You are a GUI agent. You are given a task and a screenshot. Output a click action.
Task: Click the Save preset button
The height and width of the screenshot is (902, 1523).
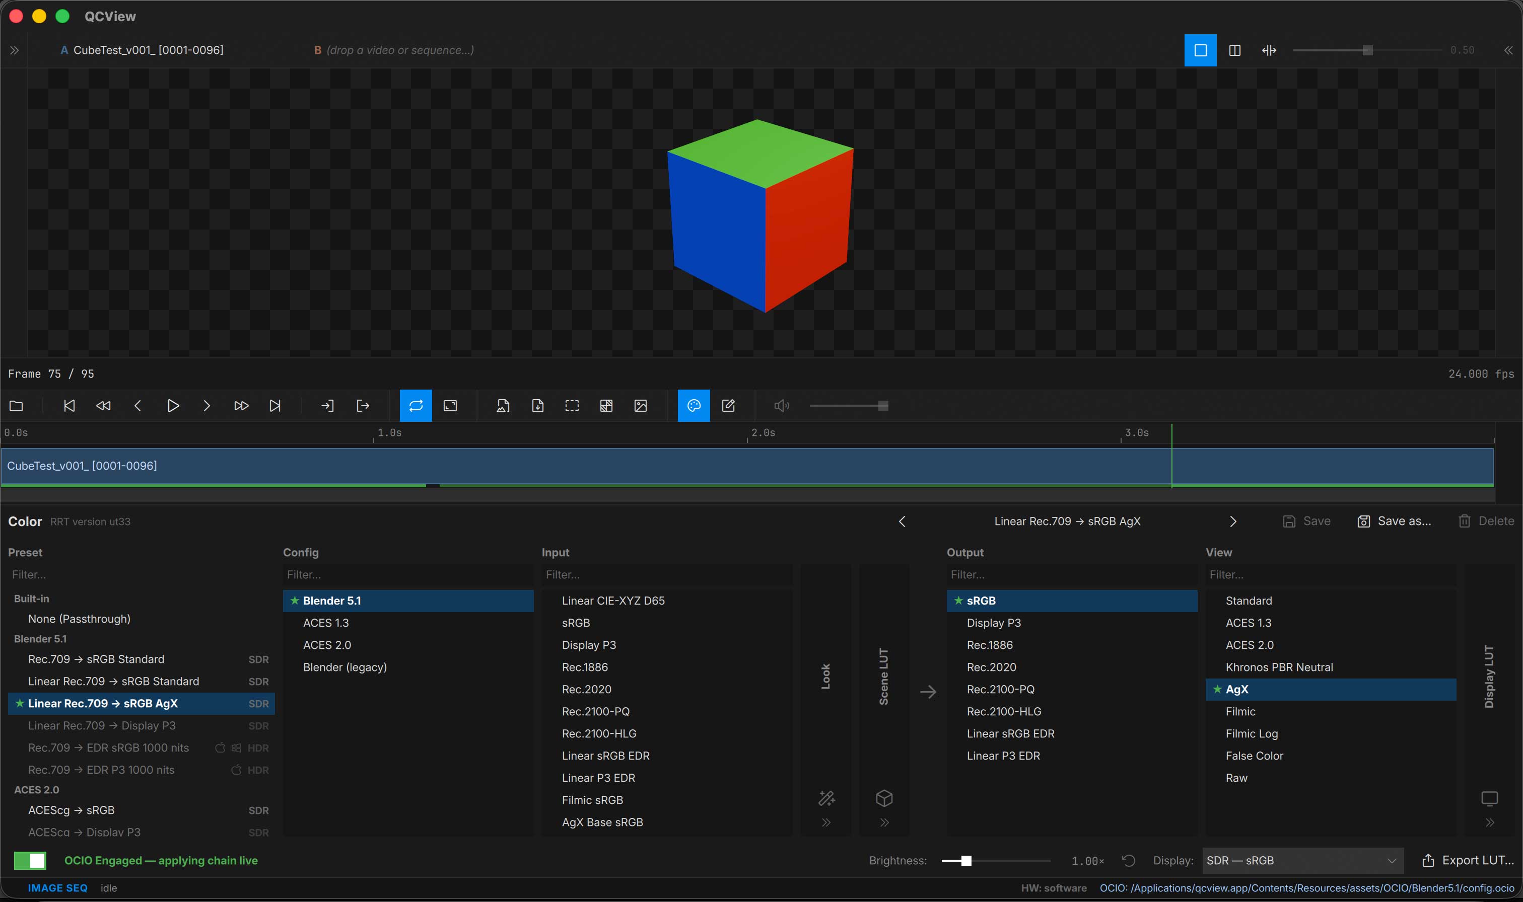click(1306, 521)
